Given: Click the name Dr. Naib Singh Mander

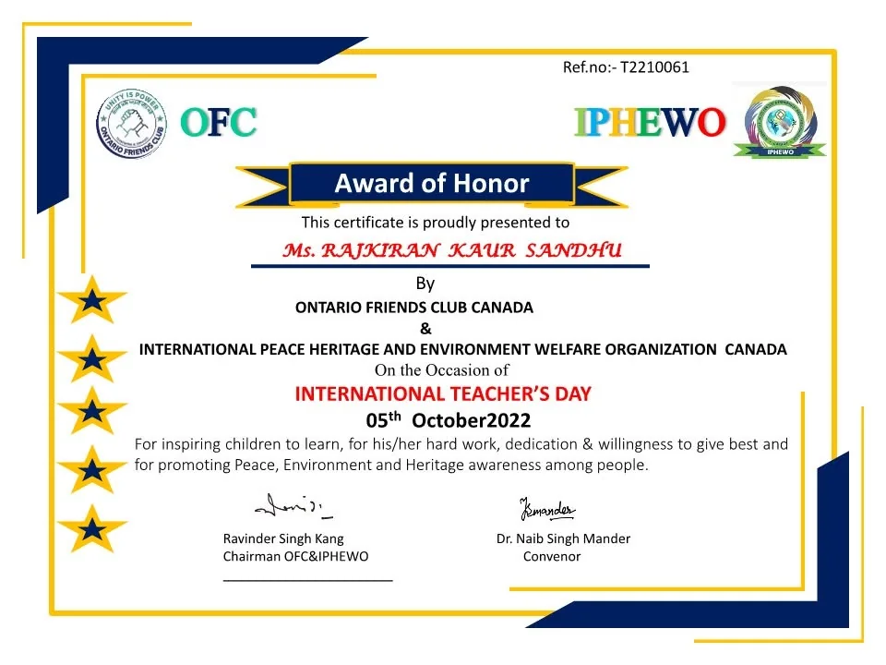Looking at the screenshot, I should [563, 538].
